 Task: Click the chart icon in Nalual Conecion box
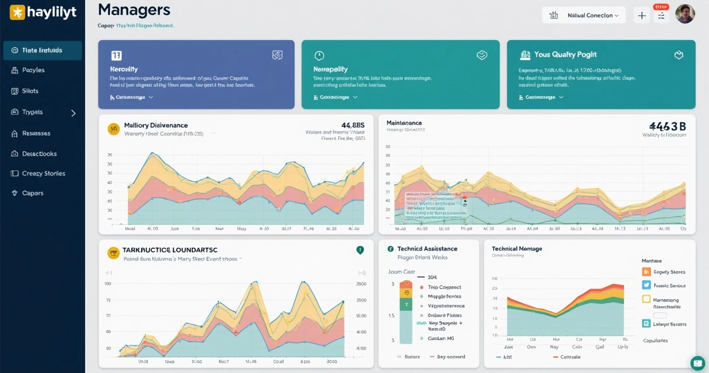(x=554, y=15)
